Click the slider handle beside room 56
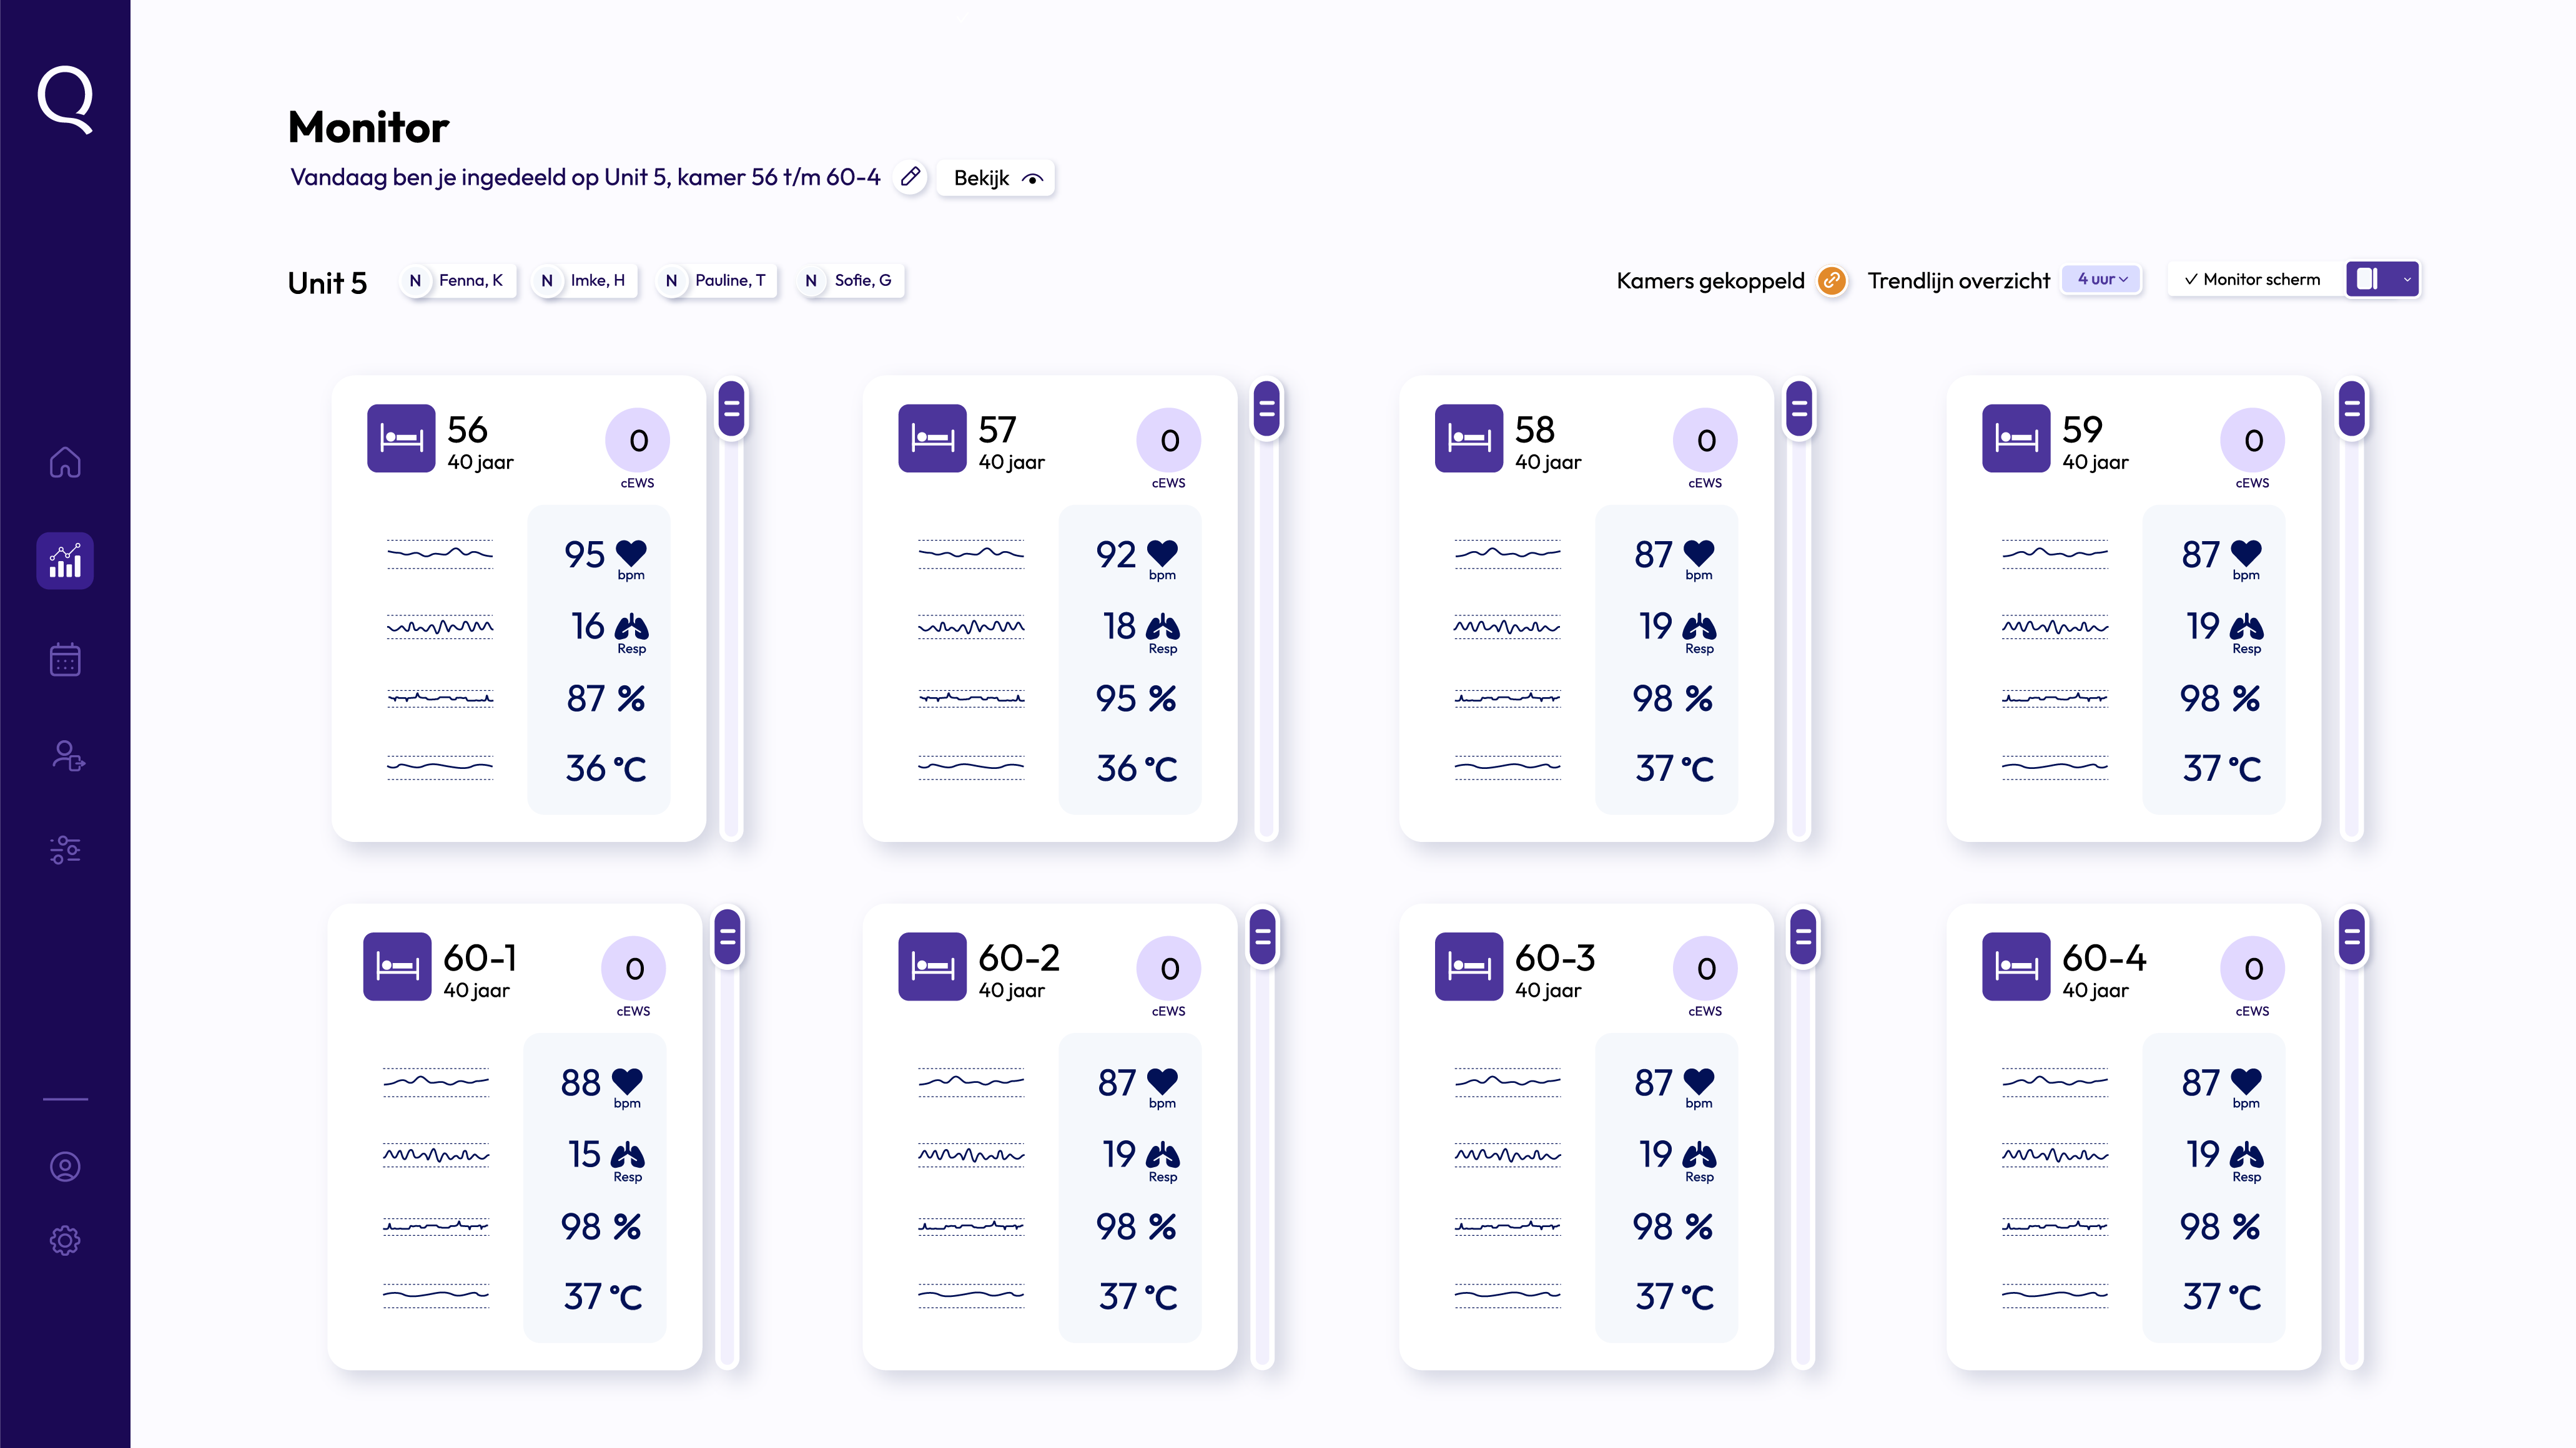 (x=732, y=409)
